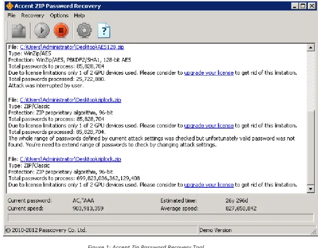The height and width of the screenshot is (248, 318).
Task: Click the estimated time value 26y 296d
Action: [237, 201]
